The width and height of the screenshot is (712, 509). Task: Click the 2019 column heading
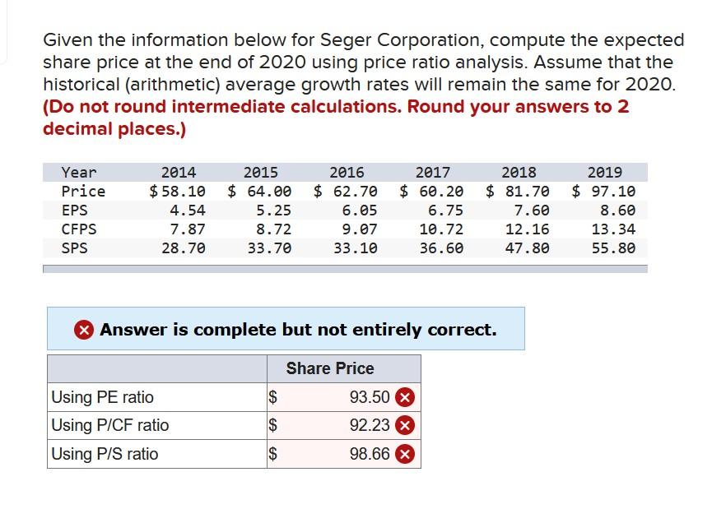click(x=605, y=172)
